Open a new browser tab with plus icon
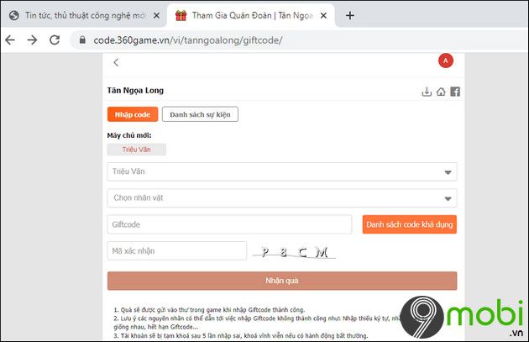Image resolution: width=529 pixels, height=342 pixels. click(350, 15)
